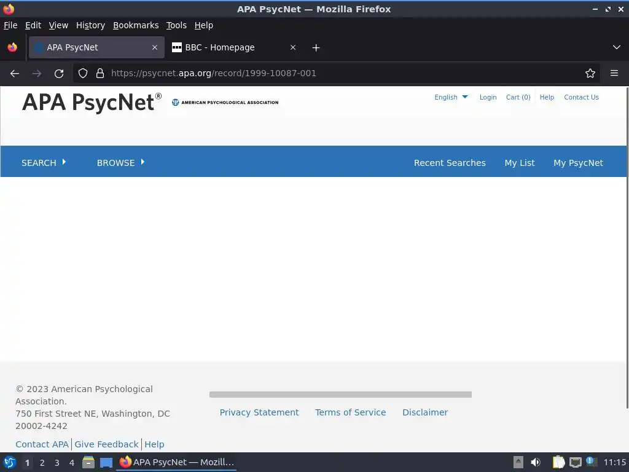
Task: Open the Firefox hamburger application menu
Action: point(614,73)
